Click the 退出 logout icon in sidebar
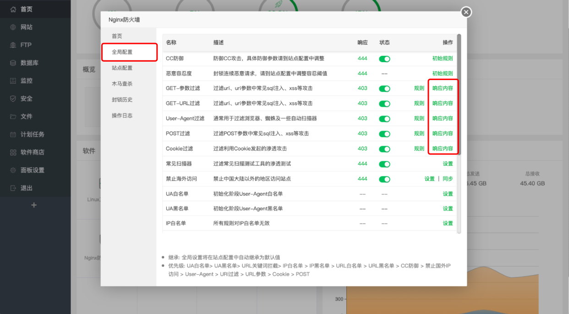569x314 pixels. [x=13, y=188]
